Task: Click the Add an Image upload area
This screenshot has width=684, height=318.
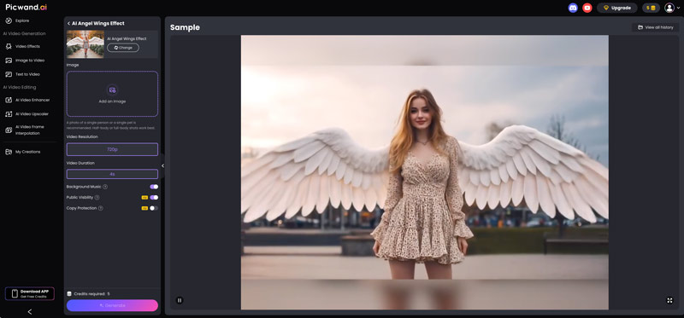Action: click(x=112, y=94)
